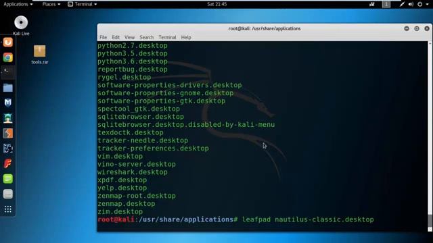433x243 pixels.
Task: Open the Terminal icon in the dock
Action: (x=7, y=72)
